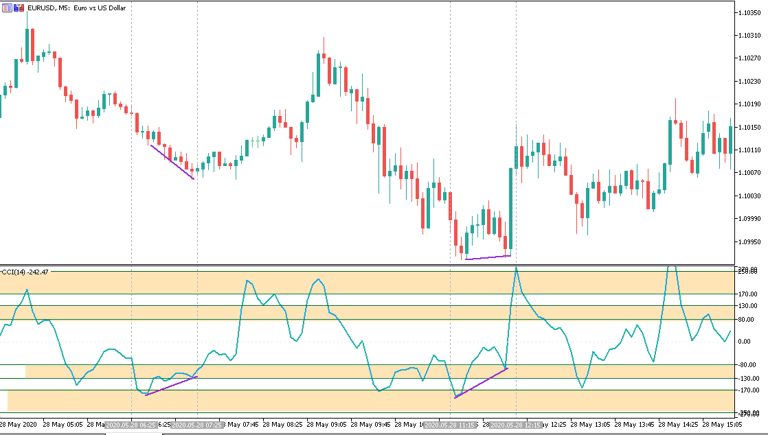Click the 1.10150 price level
This screenshot has width=768, height=435.
pos(749,127)
